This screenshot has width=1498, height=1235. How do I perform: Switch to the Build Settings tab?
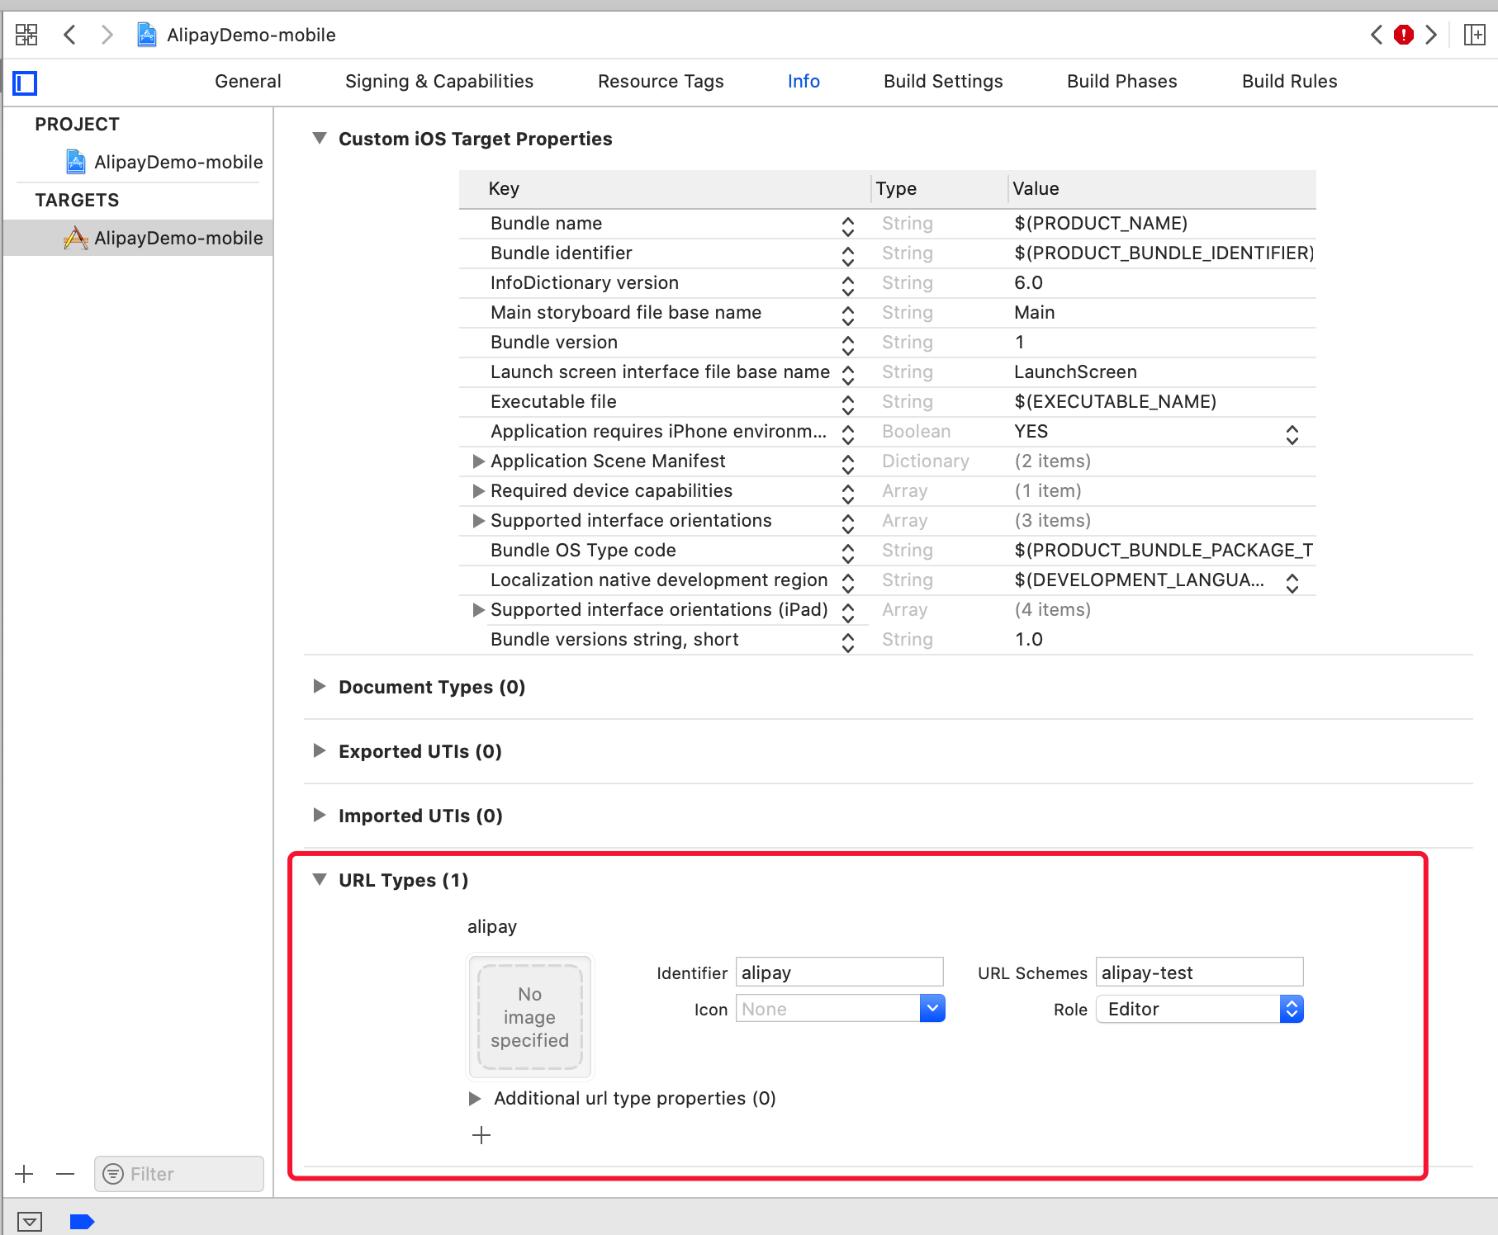click(x=943, y=81)
